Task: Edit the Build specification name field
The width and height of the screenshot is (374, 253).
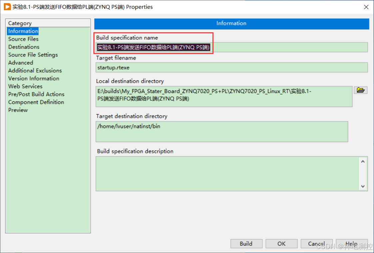Action: (x=232, y=47)
